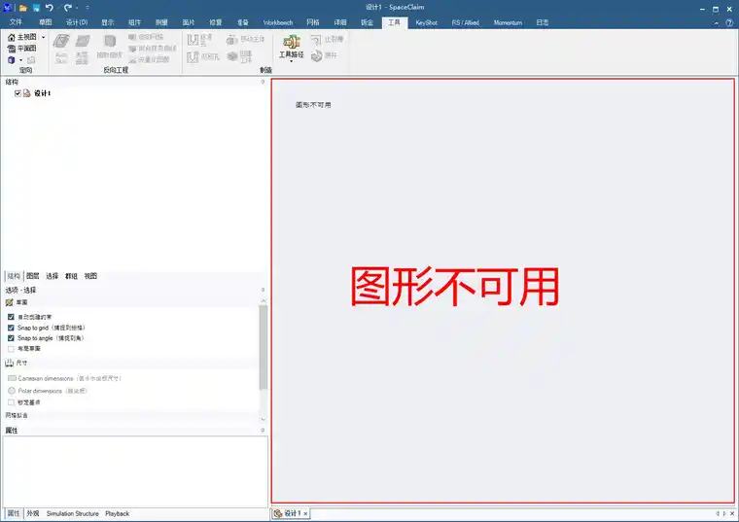Switch to the 视图 panel tab

click(x=90, y=276)
